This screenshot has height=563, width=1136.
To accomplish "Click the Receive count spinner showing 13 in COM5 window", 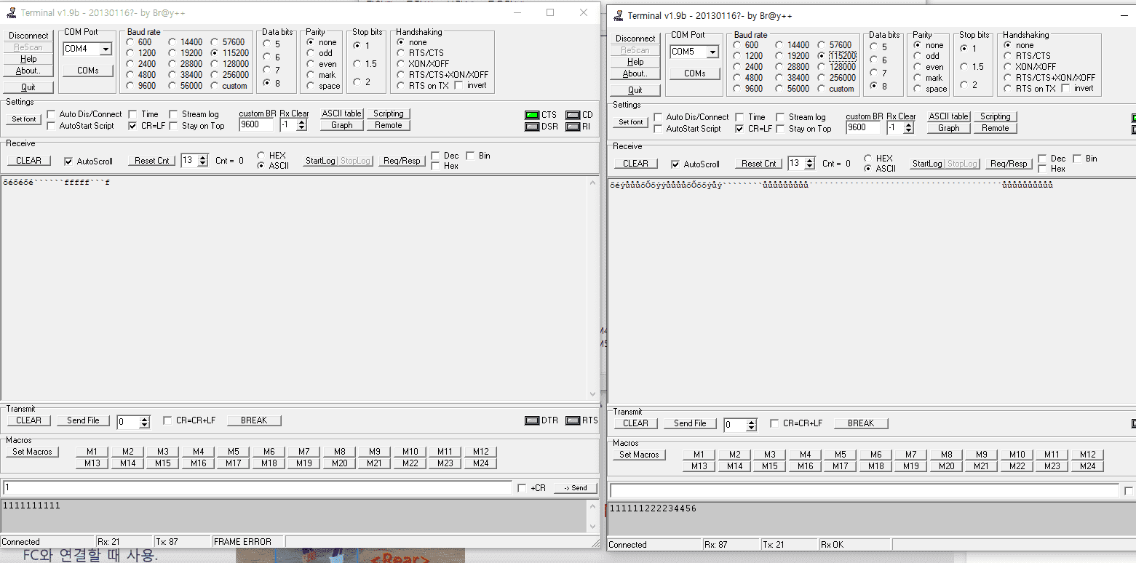I will pyautogui.click(x=810, y=164).
